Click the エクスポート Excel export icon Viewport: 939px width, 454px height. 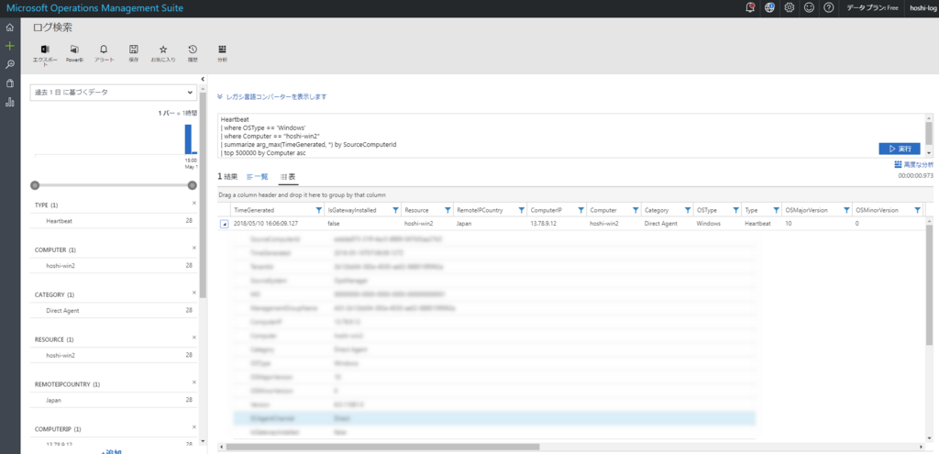44,50
